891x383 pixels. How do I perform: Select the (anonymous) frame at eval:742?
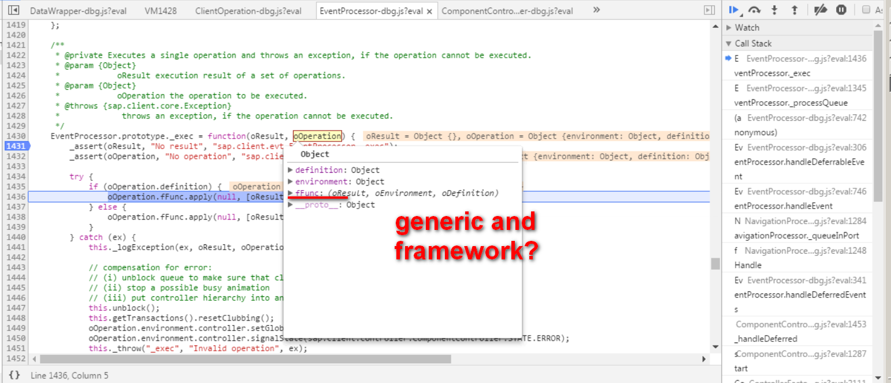pos(797,125)
